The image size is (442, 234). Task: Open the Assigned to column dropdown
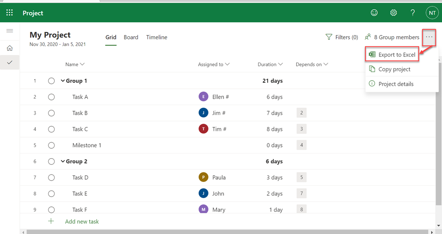pyautogui.click(x=214, y=65)
